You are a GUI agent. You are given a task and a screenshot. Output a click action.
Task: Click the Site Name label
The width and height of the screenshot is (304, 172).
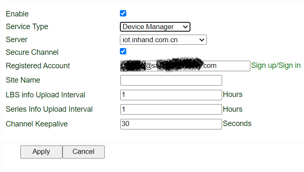coord(23,80)
